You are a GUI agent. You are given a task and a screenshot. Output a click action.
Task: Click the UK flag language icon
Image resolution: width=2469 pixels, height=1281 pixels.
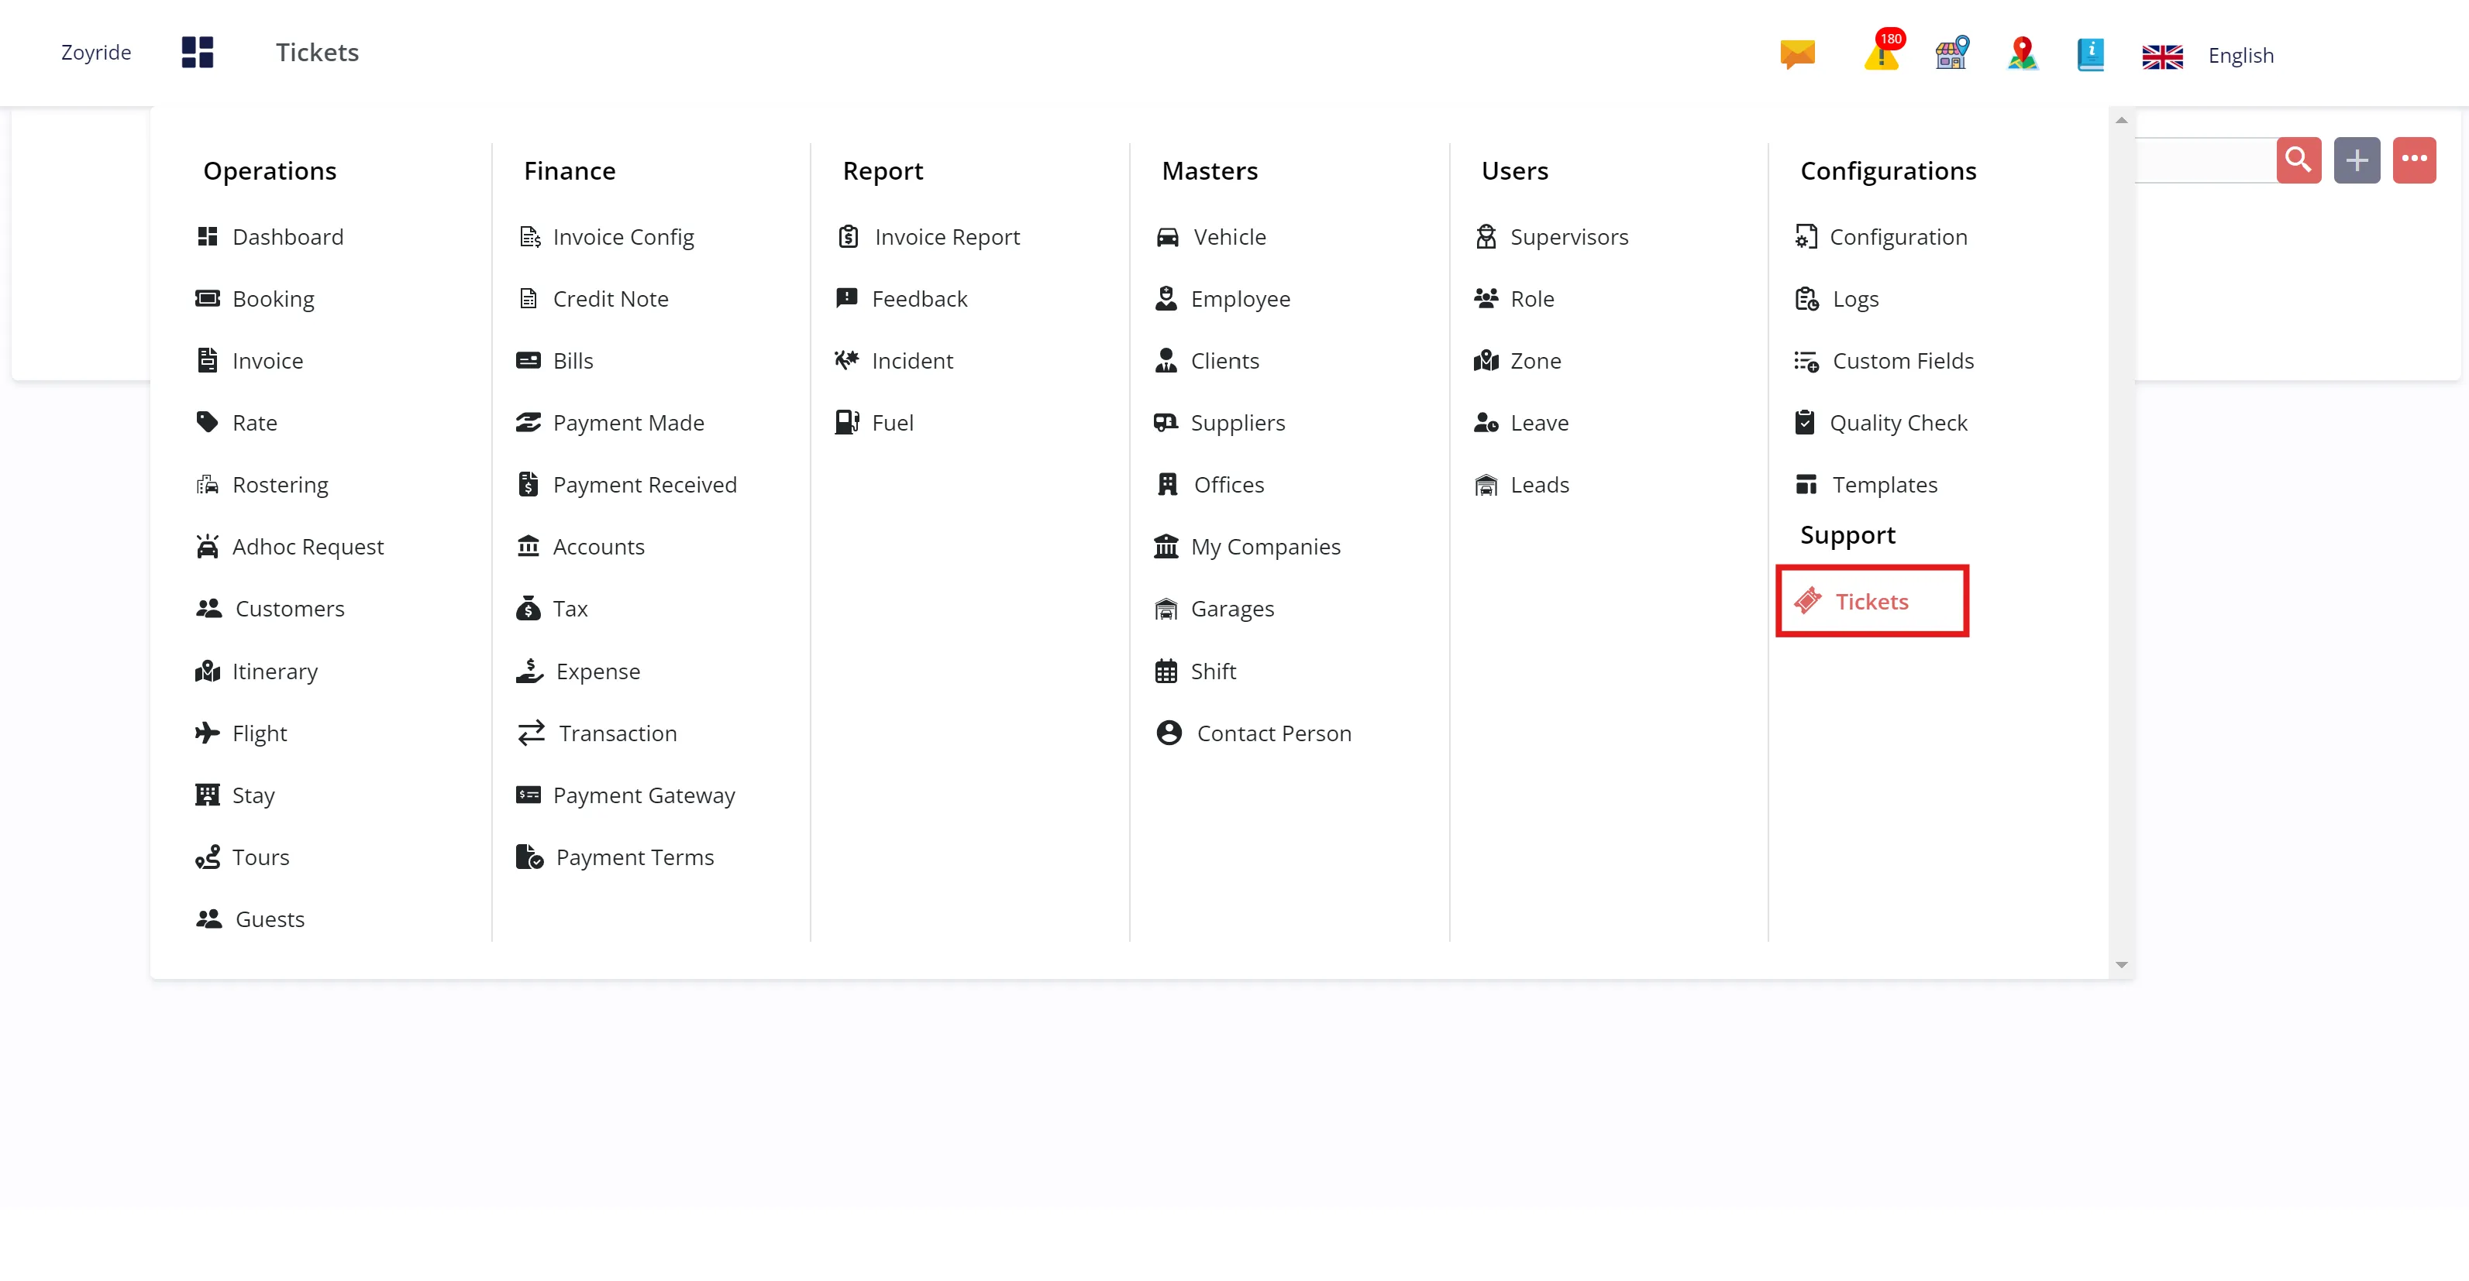click(2162, 57)
